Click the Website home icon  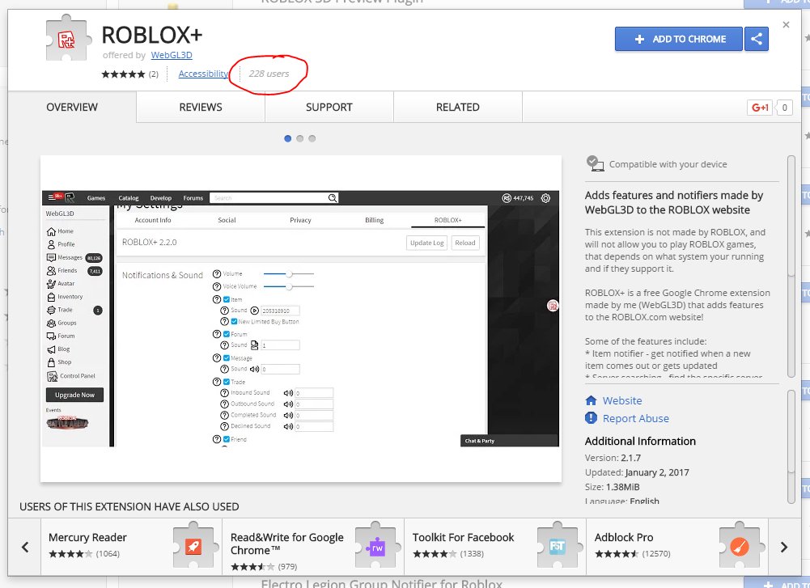pos(591,400)
